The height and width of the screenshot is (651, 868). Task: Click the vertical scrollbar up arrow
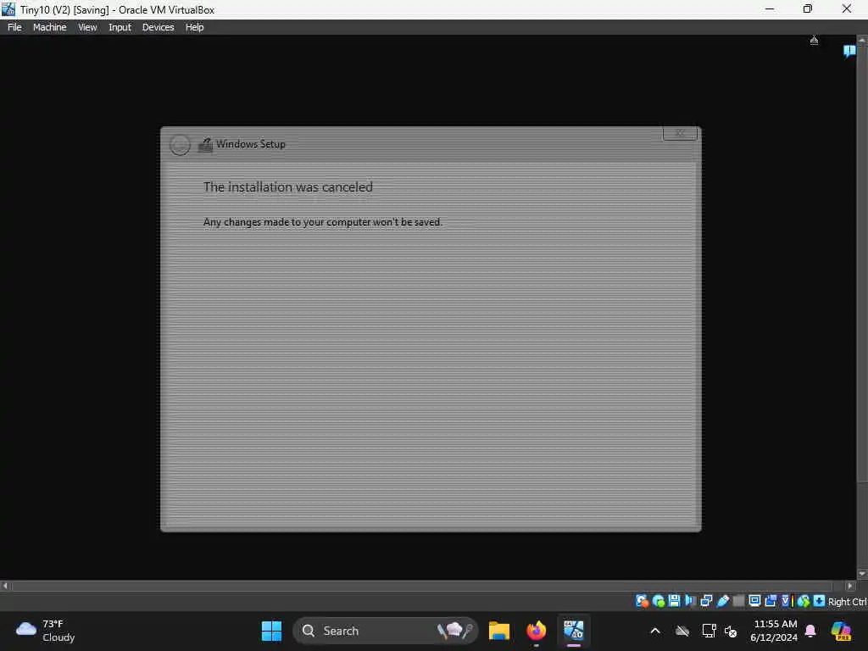[x=862, y=40]
